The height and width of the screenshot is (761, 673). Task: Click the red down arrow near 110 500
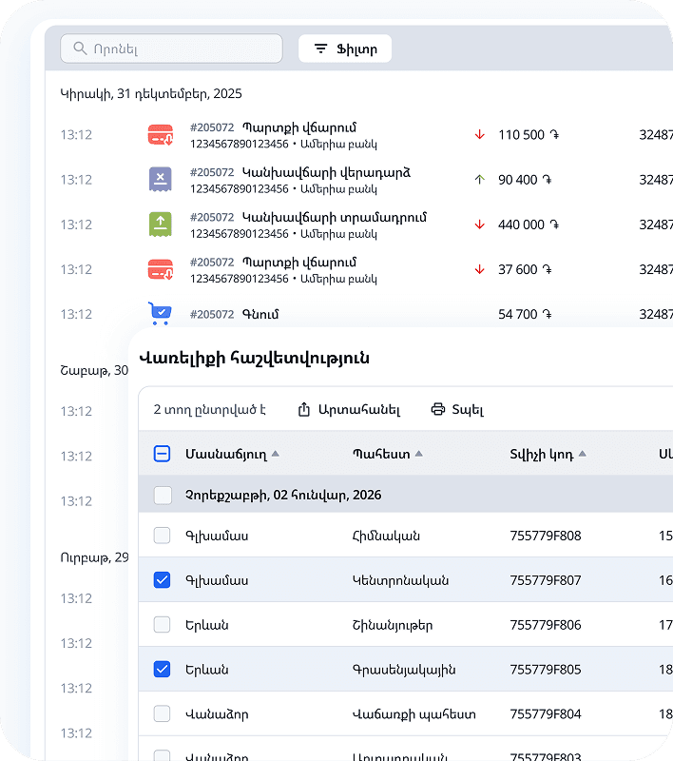tap(480, 135)
